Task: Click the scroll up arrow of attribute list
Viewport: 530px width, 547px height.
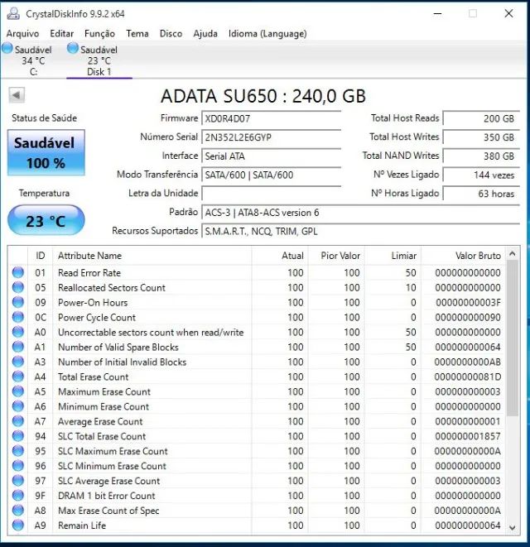Action: point(512,254)
